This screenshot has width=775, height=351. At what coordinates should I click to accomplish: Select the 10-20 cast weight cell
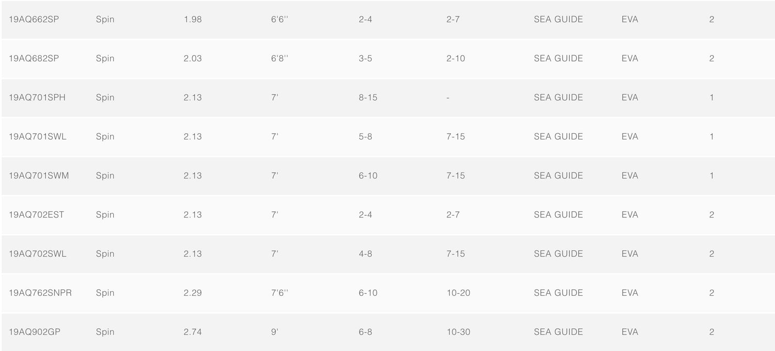(x=458, y=293)
